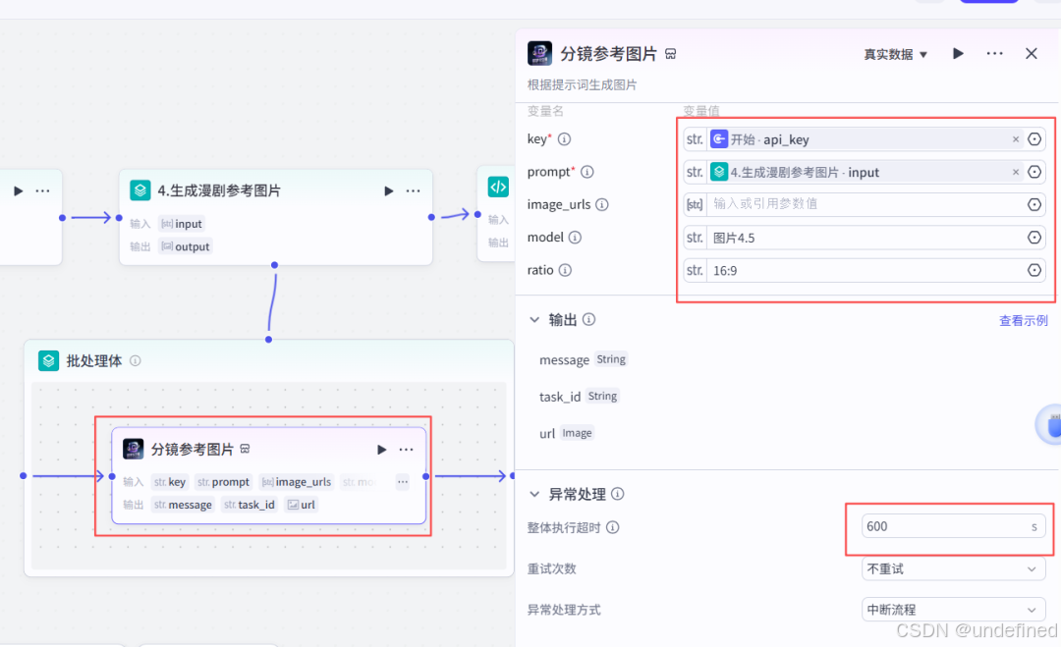Click the info icon next to model
1061x647 pixels.
click(x=575, y=238)
